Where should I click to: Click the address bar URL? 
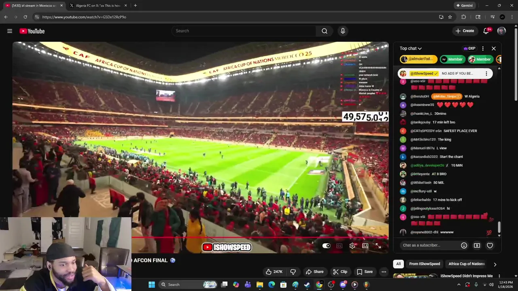click(x=84, y=17)
